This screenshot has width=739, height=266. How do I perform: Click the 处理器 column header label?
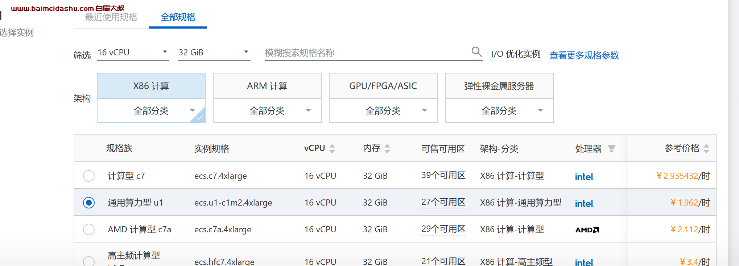pyautogui.click(x=588, y=149)
